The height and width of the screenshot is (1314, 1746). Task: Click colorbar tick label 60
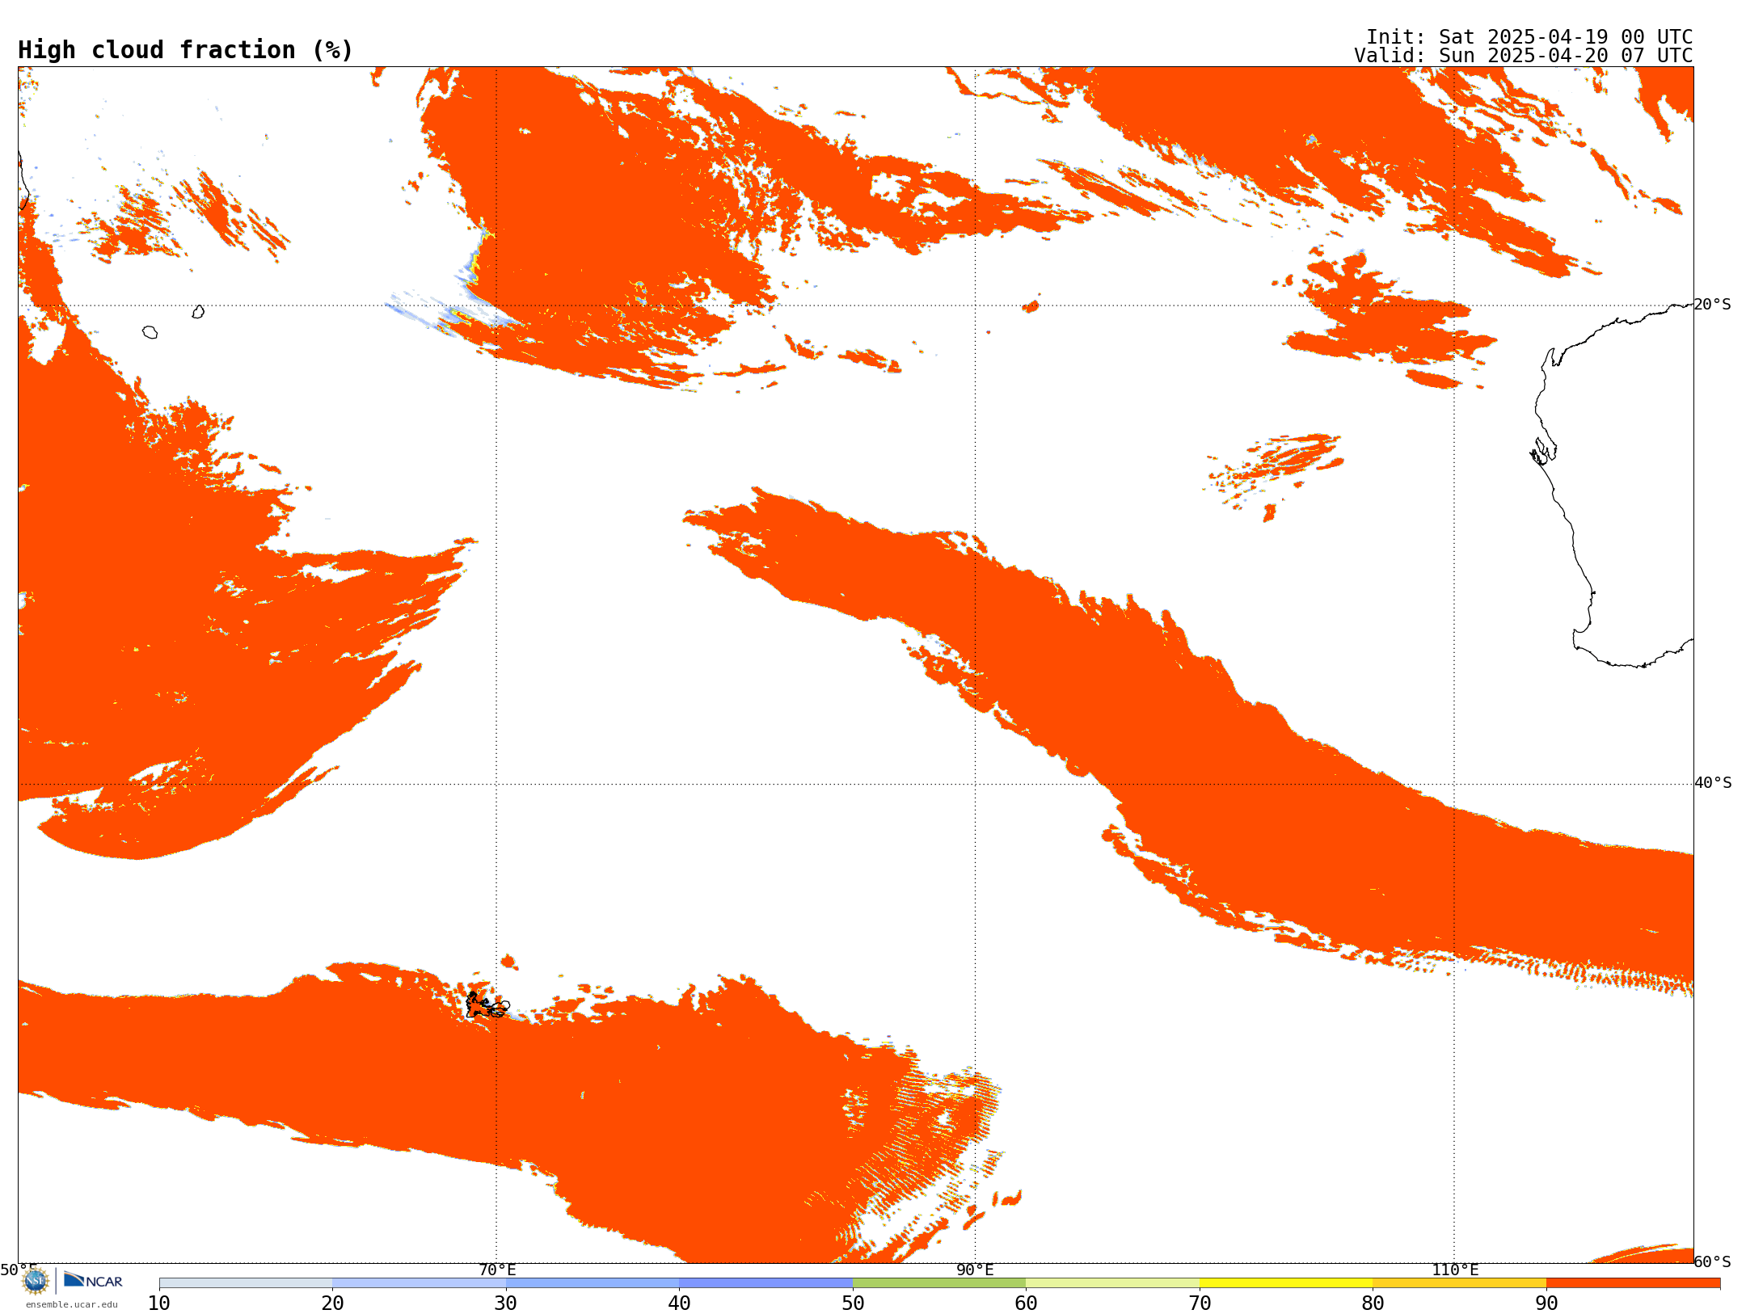pos(1027,1303)
